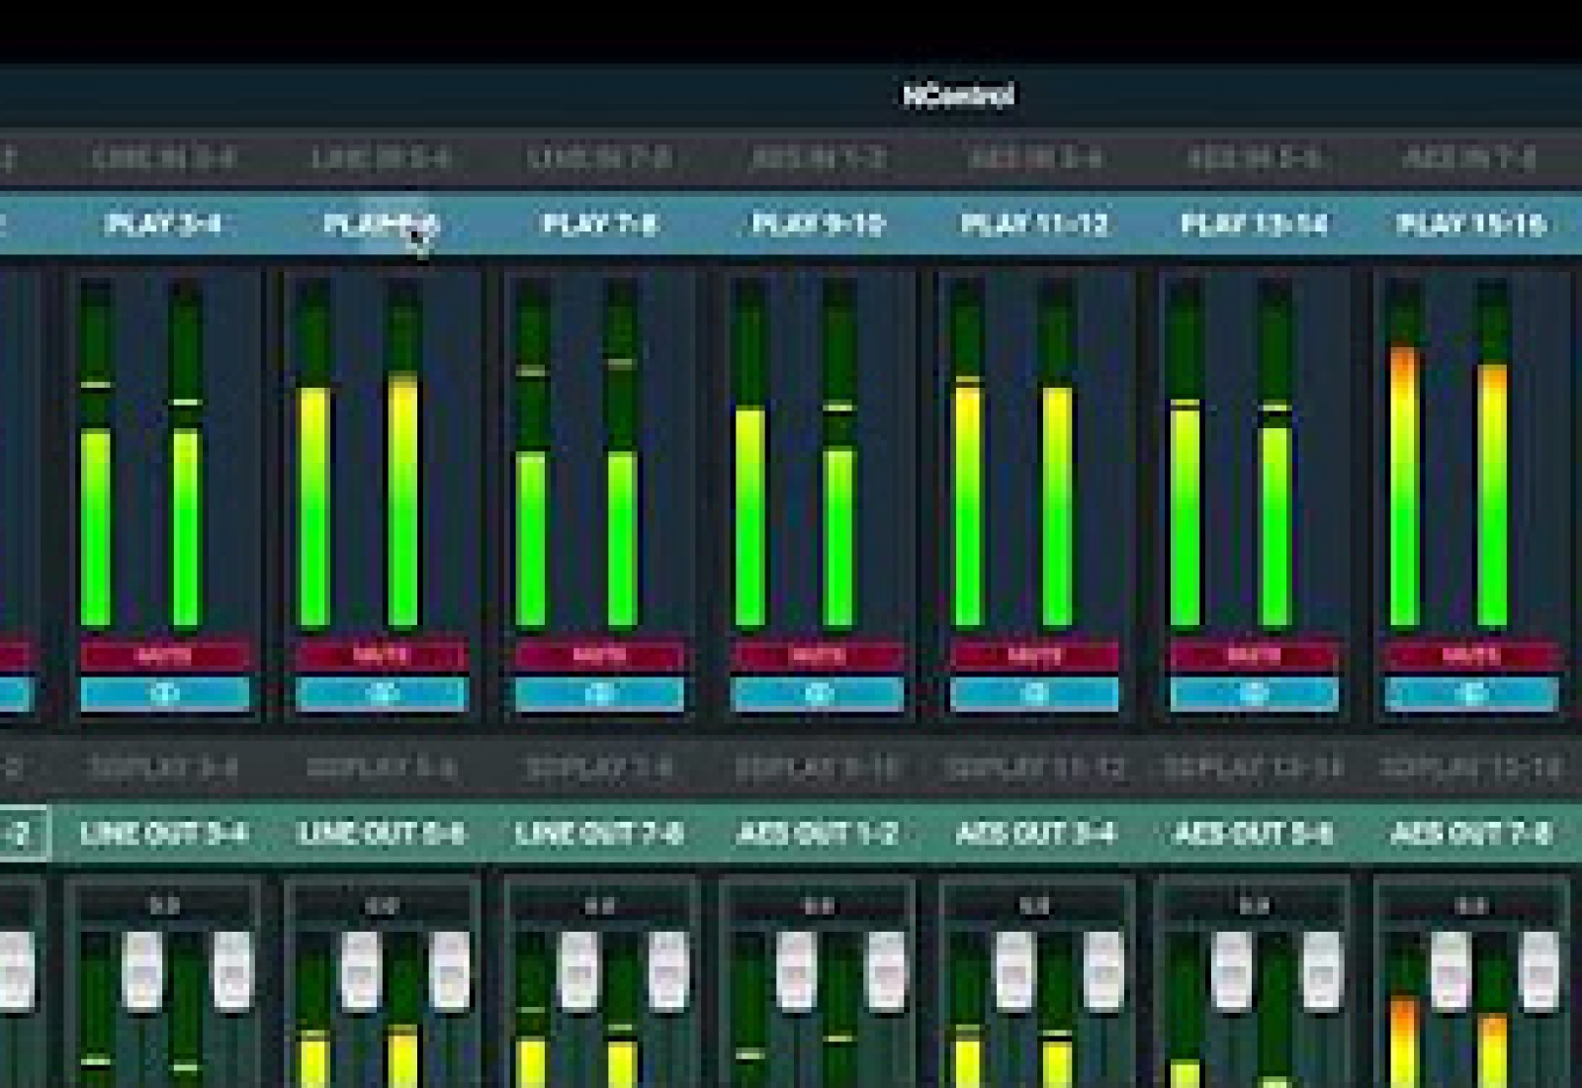1582x1088 pixels.
Task: Select the DSPLAY 11-12 tab
Action: pyautogui.click(x=1034, y=768)
